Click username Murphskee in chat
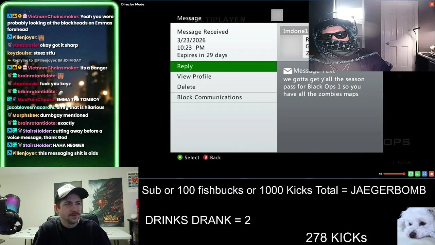The height and width of the screenshot is (245, 435). click(25, 115)
